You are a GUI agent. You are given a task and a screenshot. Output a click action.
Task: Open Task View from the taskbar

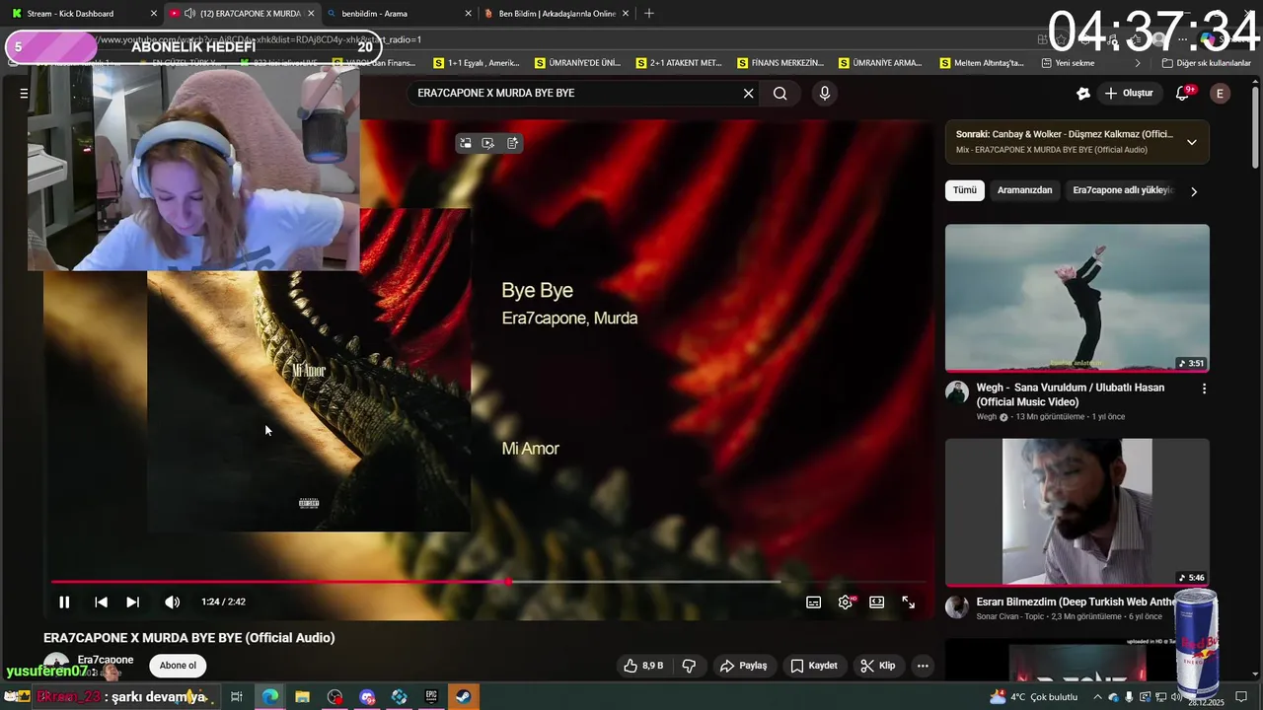click(x=237, y=697)
